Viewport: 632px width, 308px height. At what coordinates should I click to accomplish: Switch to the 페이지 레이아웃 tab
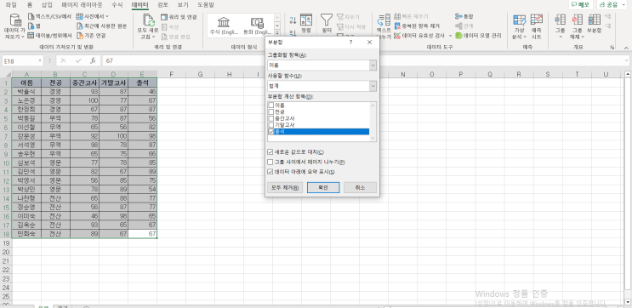click(x=82, y=5)
